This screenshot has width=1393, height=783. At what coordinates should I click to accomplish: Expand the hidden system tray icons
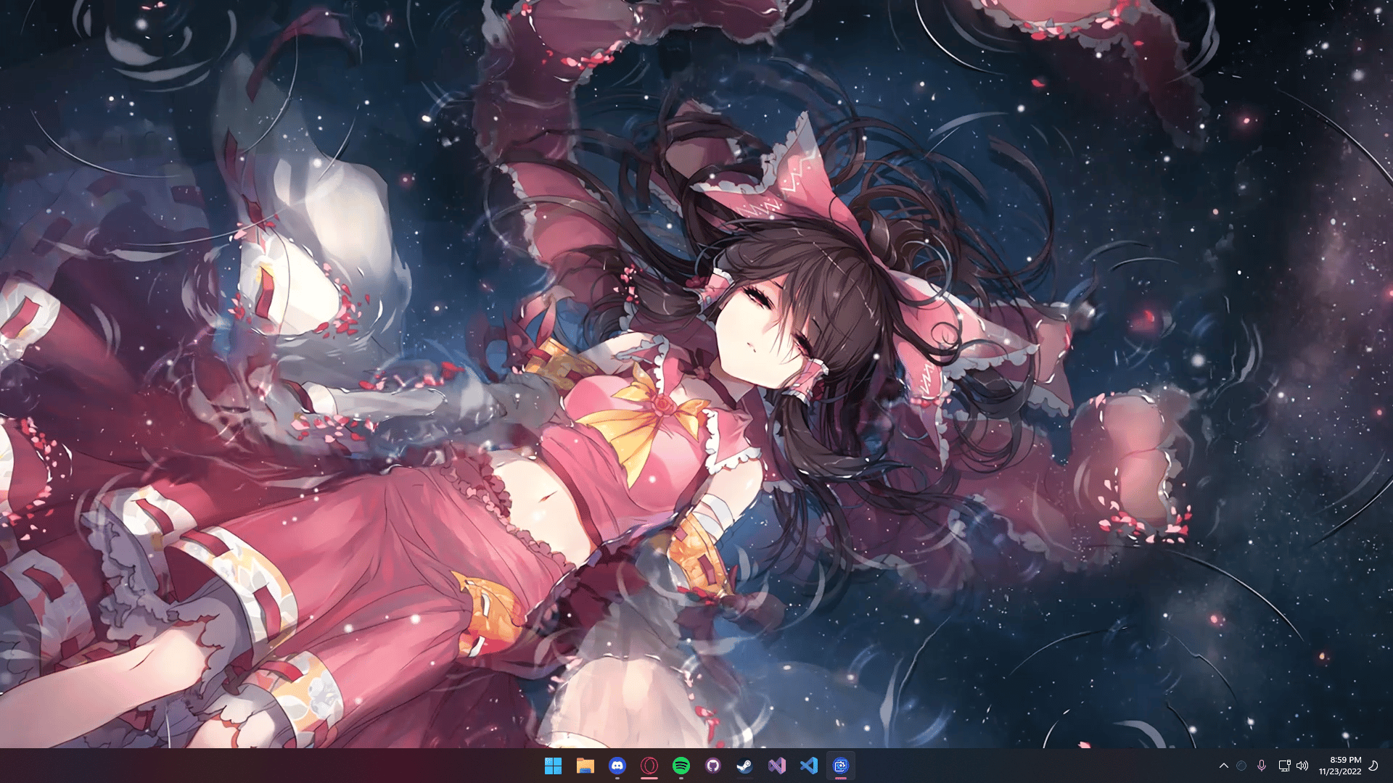(1224, 766)
